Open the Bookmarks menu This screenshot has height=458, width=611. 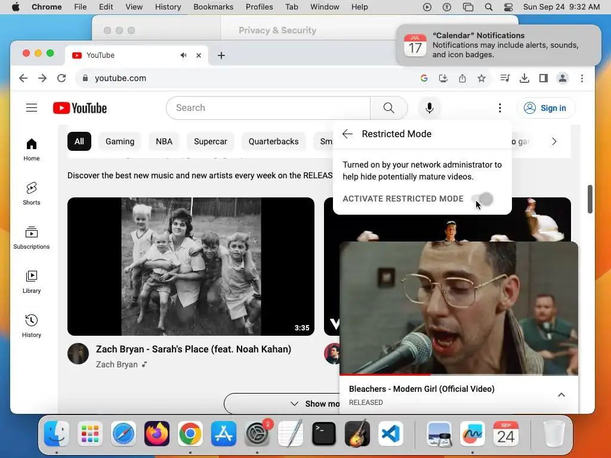point(213,7)
